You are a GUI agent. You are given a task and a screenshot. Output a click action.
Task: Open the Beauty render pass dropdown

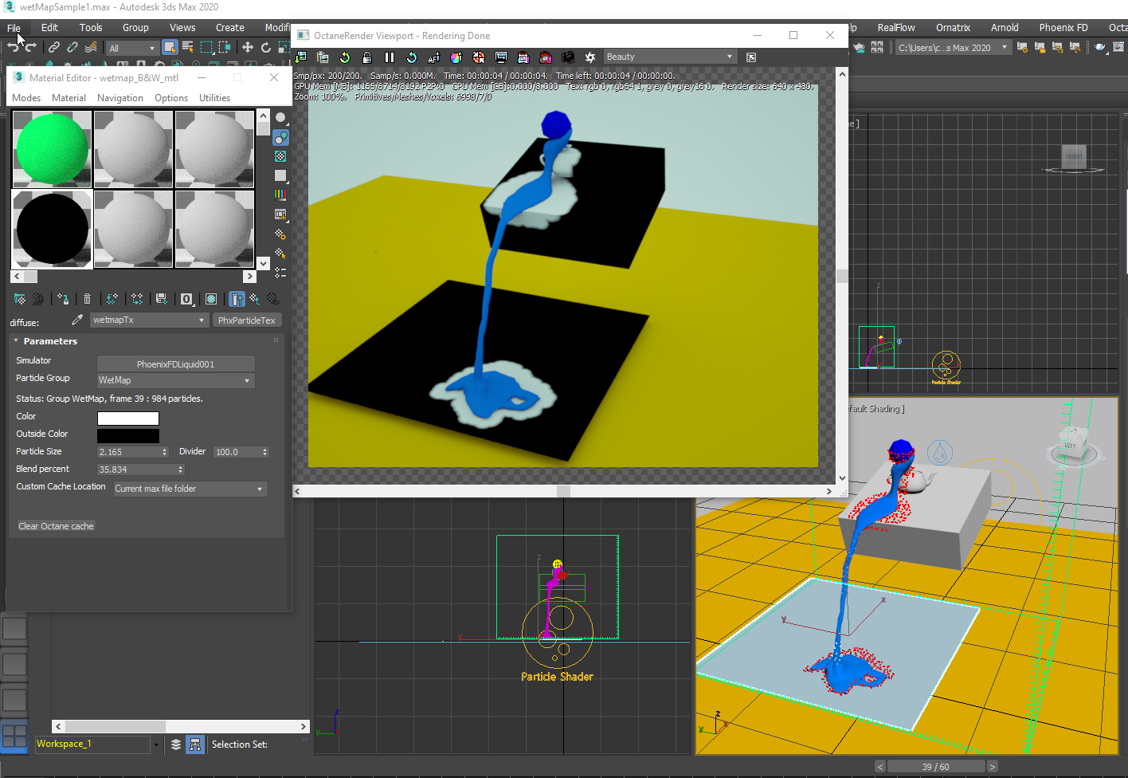(670, 57)
